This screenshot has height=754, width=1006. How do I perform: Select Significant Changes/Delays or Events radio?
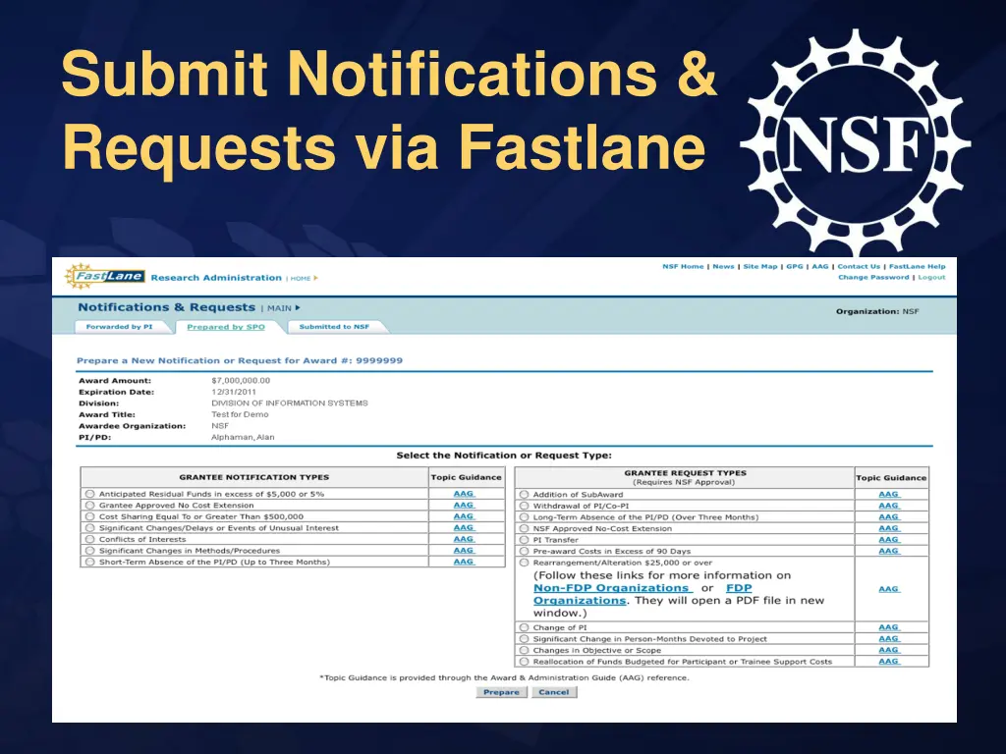coord(89,528)
